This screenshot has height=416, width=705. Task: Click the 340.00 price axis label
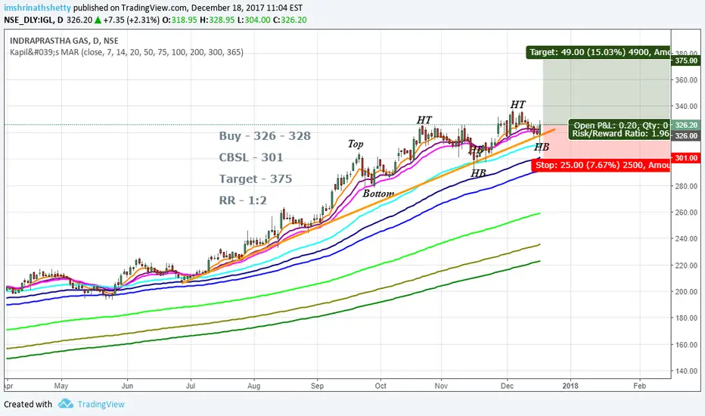click(686, 107)
